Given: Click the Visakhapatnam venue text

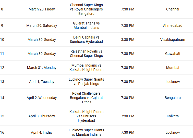Looking at the screenshot, I should pyautogui.click(x=173, y=40).
